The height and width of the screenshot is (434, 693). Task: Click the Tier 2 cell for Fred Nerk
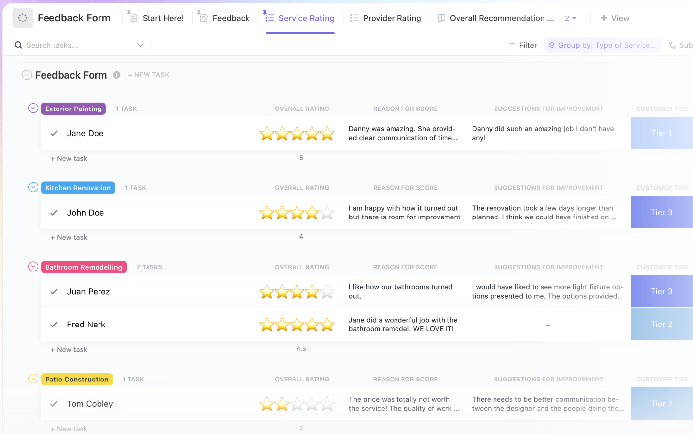pos(661,325)
